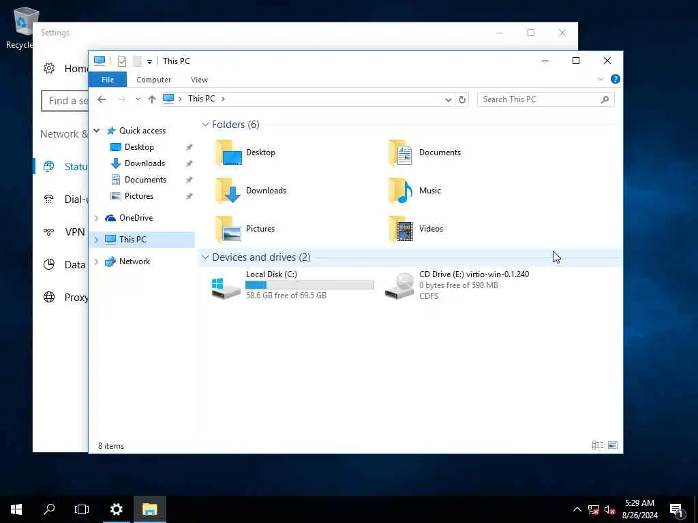The image size is (698, 523).
Task: Click Local Disk (C:) usage bar
Action: (x=310, y=285)
